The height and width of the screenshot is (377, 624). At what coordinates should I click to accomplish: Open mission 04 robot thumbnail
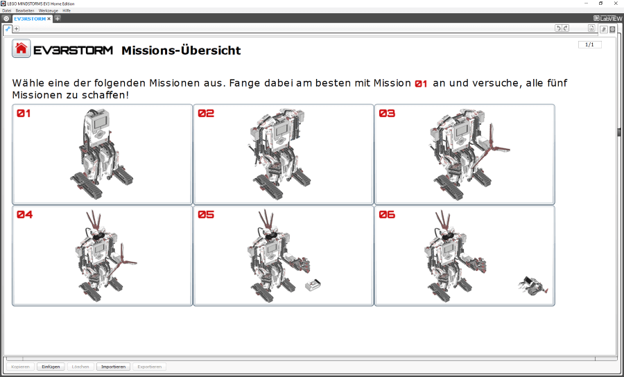(x=103, y=256)
